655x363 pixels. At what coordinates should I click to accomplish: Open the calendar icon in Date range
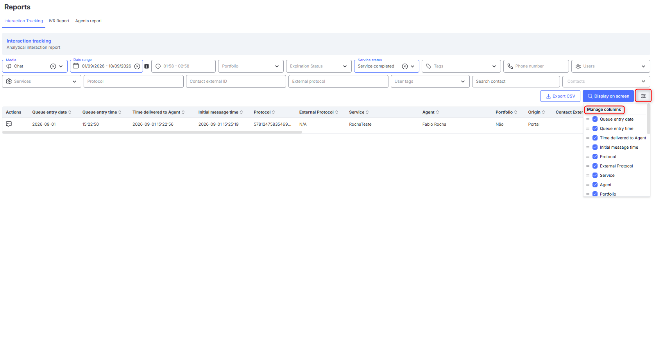[x=76, y=66]
